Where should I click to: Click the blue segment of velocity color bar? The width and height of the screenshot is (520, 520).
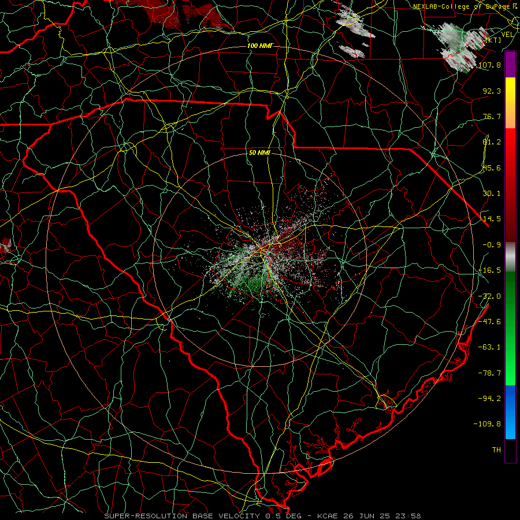(510, 412)
